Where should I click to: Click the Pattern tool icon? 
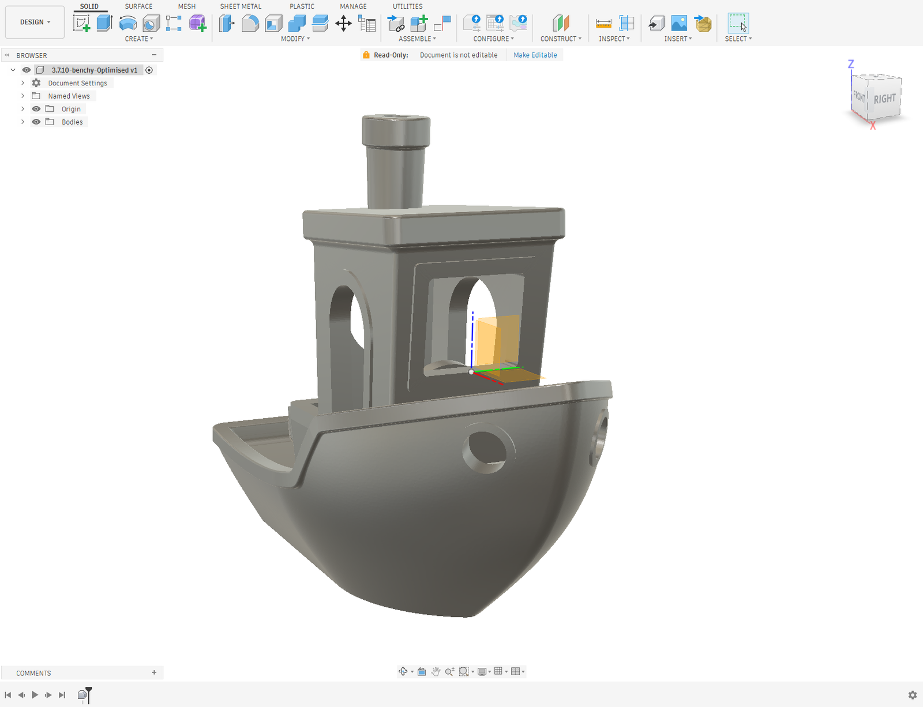pos(174,23)
